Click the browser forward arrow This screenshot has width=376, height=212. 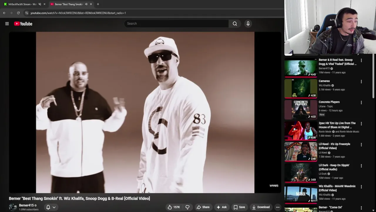tap(11, 13)
